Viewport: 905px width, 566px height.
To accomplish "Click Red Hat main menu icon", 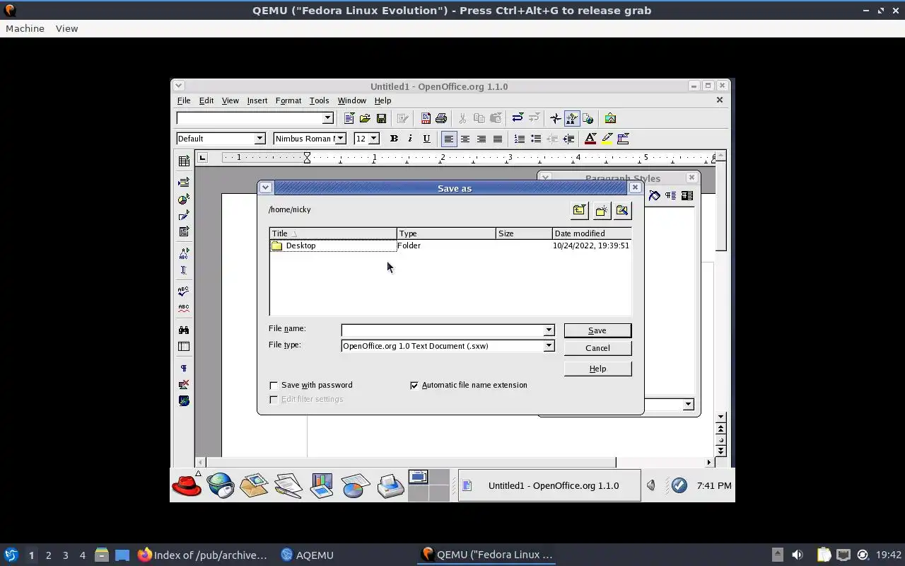I will pyautogui.click(x=187, y=485).
